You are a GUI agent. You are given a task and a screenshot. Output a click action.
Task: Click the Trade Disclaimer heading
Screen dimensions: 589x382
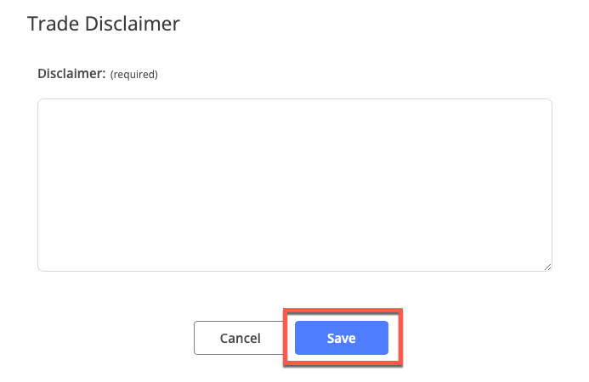tap(104, 24)
